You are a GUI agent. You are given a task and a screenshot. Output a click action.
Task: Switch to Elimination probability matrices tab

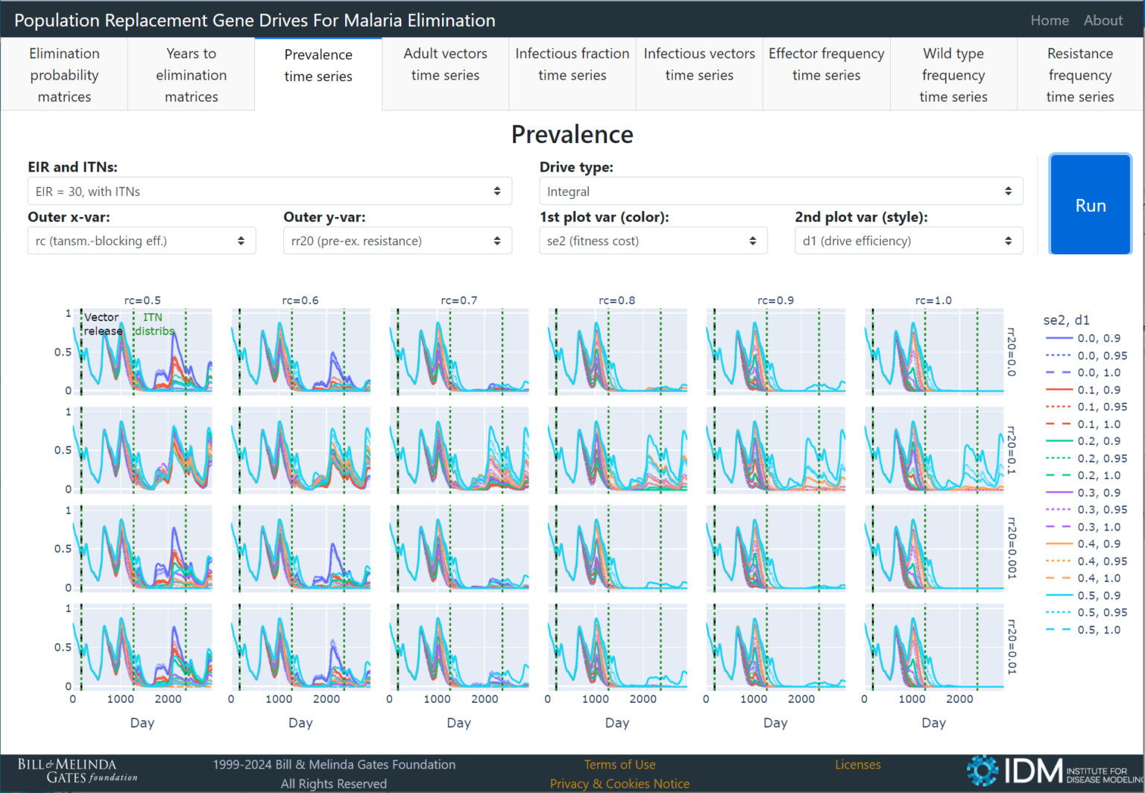[x=64, y=75]
